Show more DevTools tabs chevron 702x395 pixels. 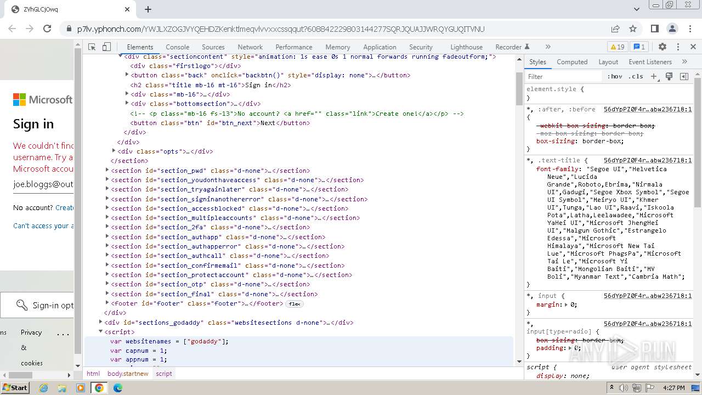point(547,47)
